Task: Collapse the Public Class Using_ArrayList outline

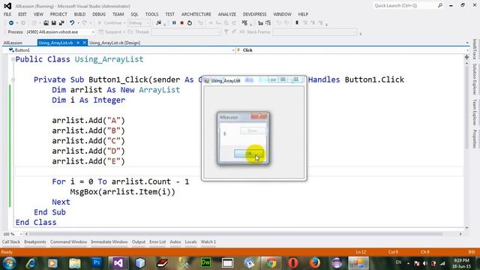Action: point(13,59)
